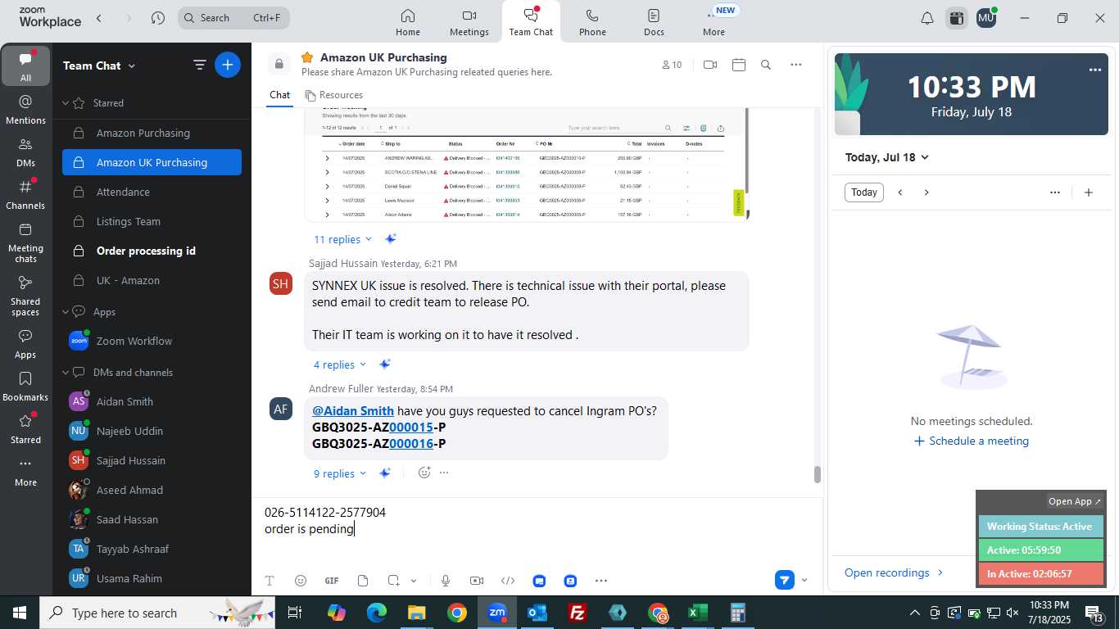Expand the 4 replies thread
The image size is (1119, 629).
point(340,364)
